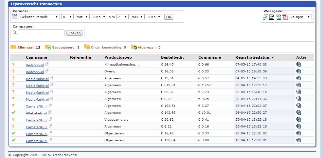Sort by the Bestelbedr. column header
This screenshot has width=324, height=158.
tap(172, 58)
